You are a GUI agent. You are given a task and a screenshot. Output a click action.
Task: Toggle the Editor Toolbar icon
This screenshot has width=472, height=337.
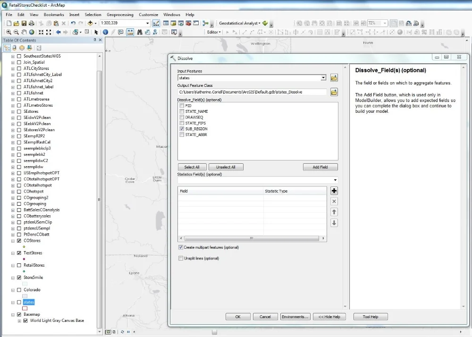(156, 23)
